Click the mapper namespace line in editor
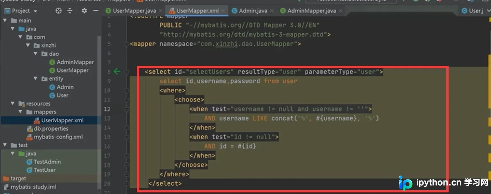 click(x=215, y=44)
